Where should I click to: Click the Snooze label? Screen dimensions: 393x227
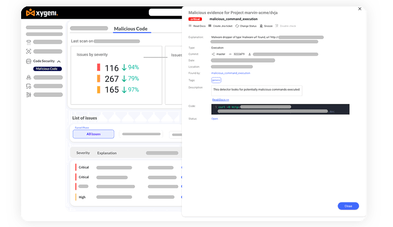268,26
